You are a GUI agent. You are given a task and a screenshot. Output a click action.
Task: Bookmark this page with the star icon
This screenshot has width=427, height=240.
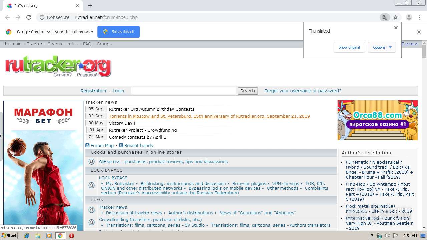coord(396,17)
